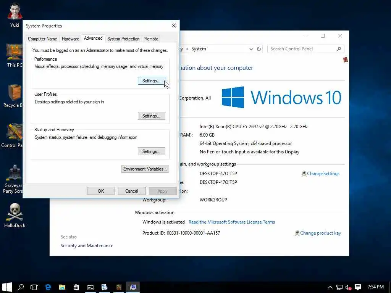Click the 64-bit Operating System text
This screenshot has height=293, width=391.
click(246, 143)
